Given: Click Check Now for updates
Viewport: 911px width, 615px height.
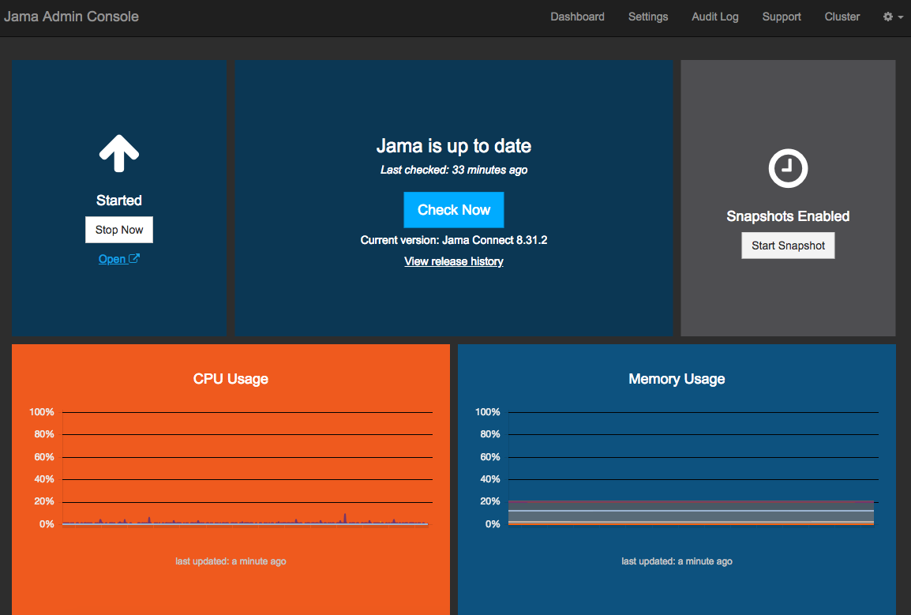Looking at the screenshot, I should coord(454,210).
